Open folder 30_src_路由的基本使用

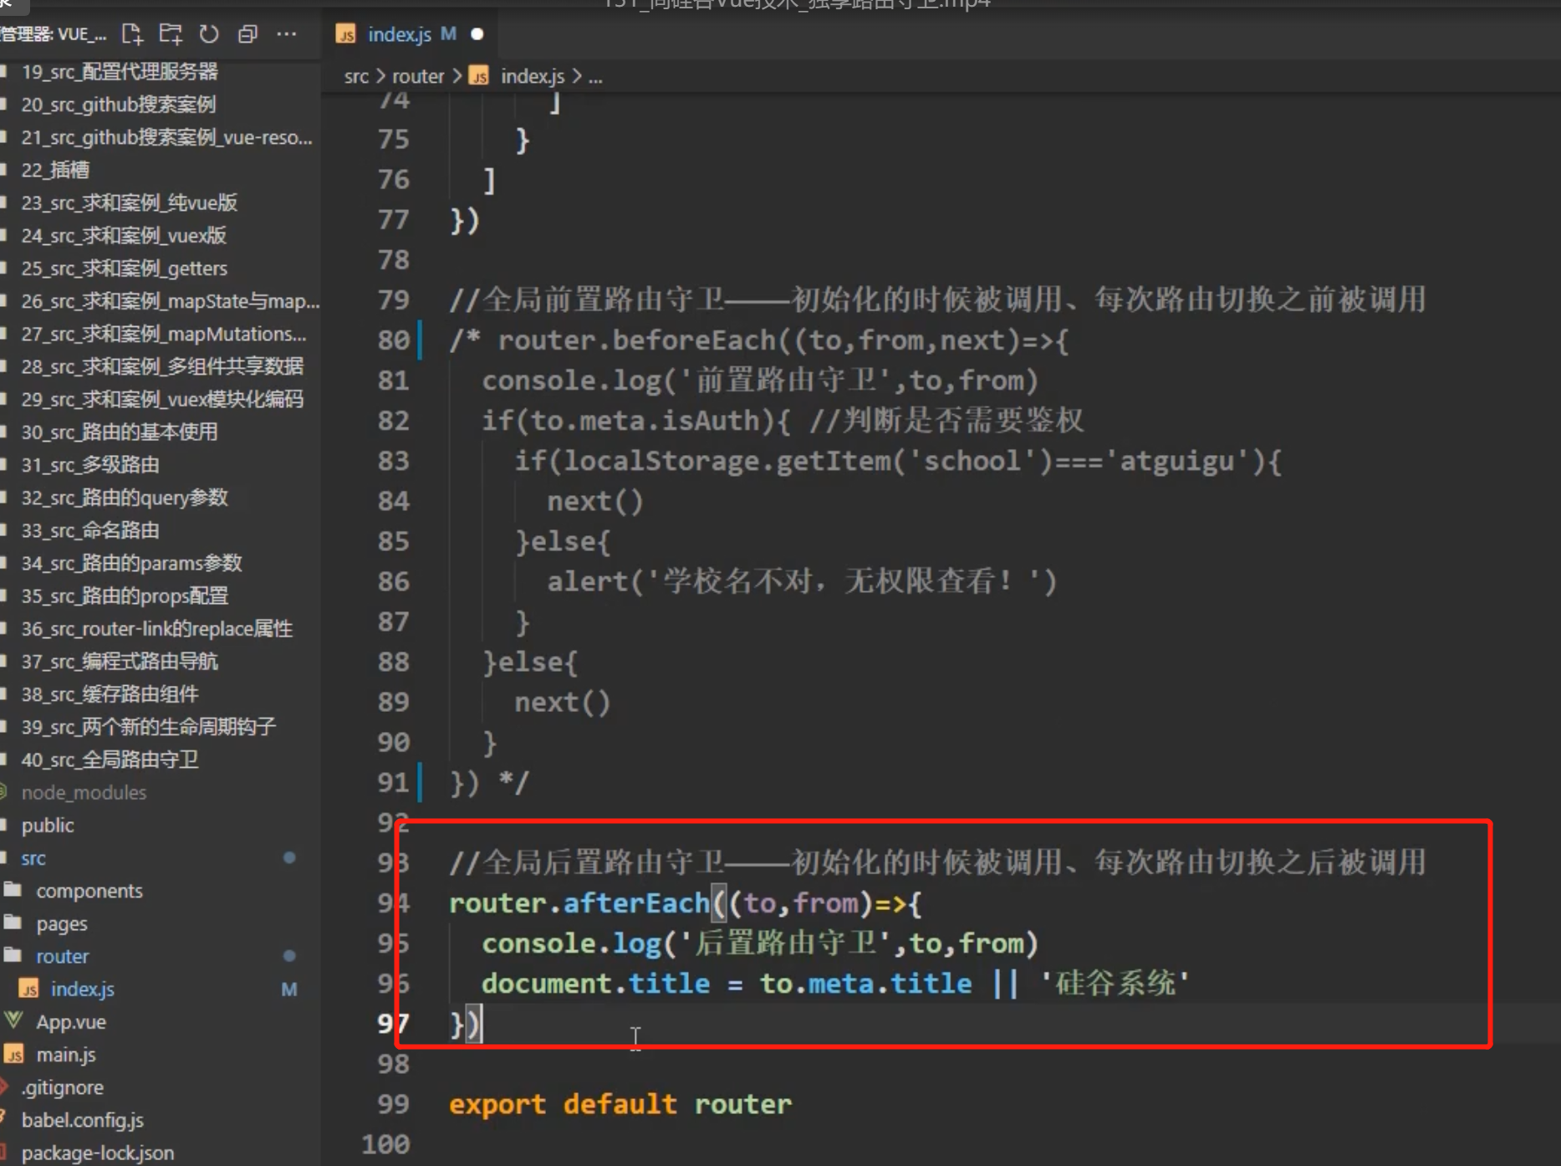point(119,432)
